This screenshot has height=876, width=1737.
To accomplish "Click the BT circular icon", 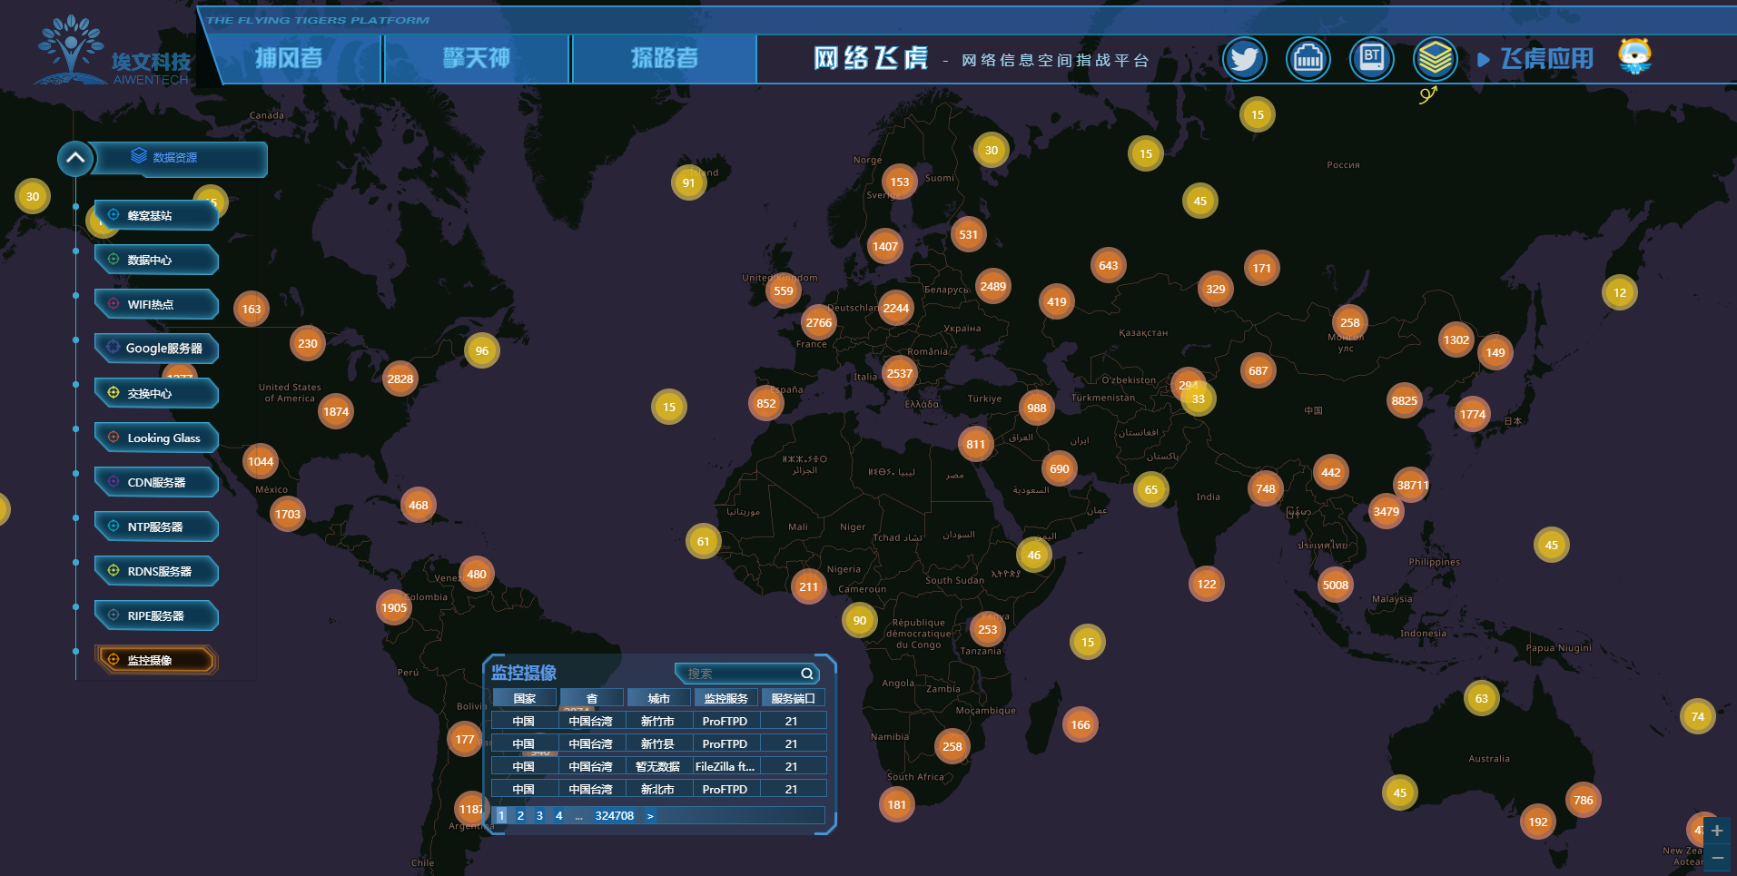I will pyautogui.click(x=1371, y=60).
